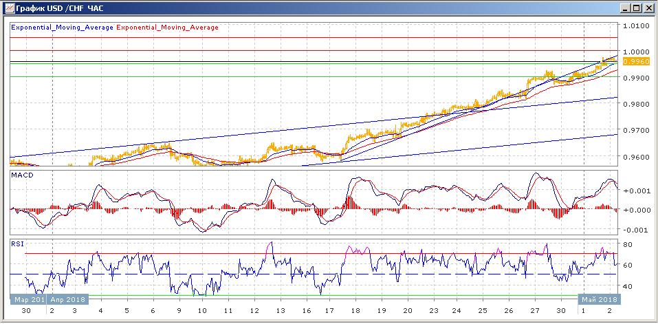
Task: Click the 0.9800 price axis label
Action: click(x=636, y=105)
